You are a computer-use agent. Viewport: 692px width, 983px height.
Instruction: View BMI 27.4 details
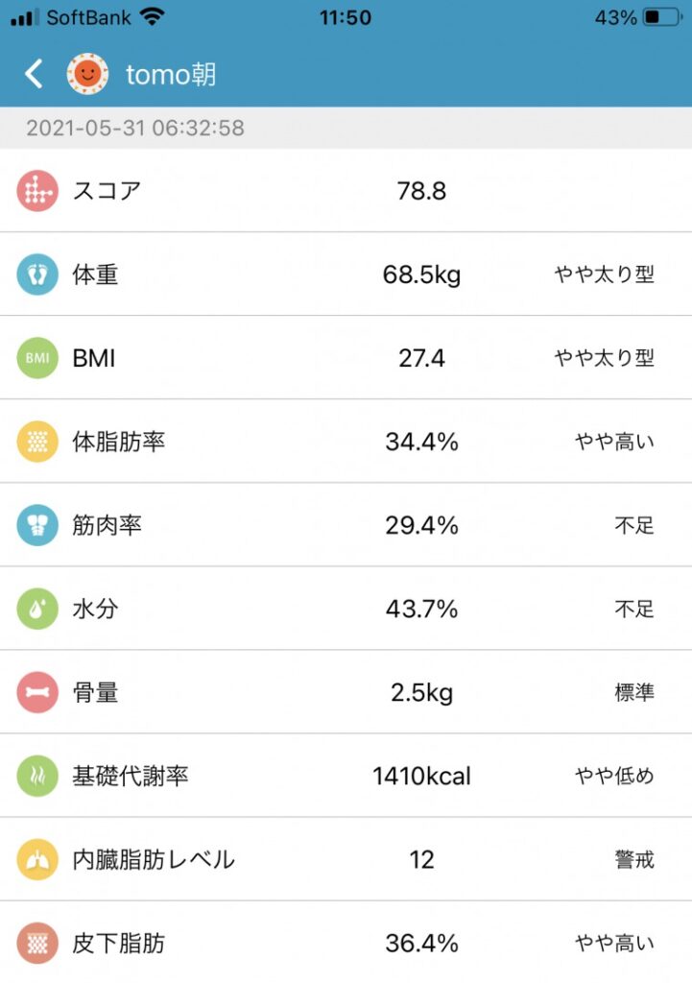(x=346, y=358)
